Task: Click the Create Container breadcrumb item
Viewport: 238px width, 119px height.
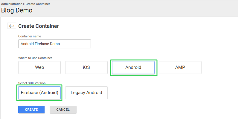Action: (x=38, y=4)
